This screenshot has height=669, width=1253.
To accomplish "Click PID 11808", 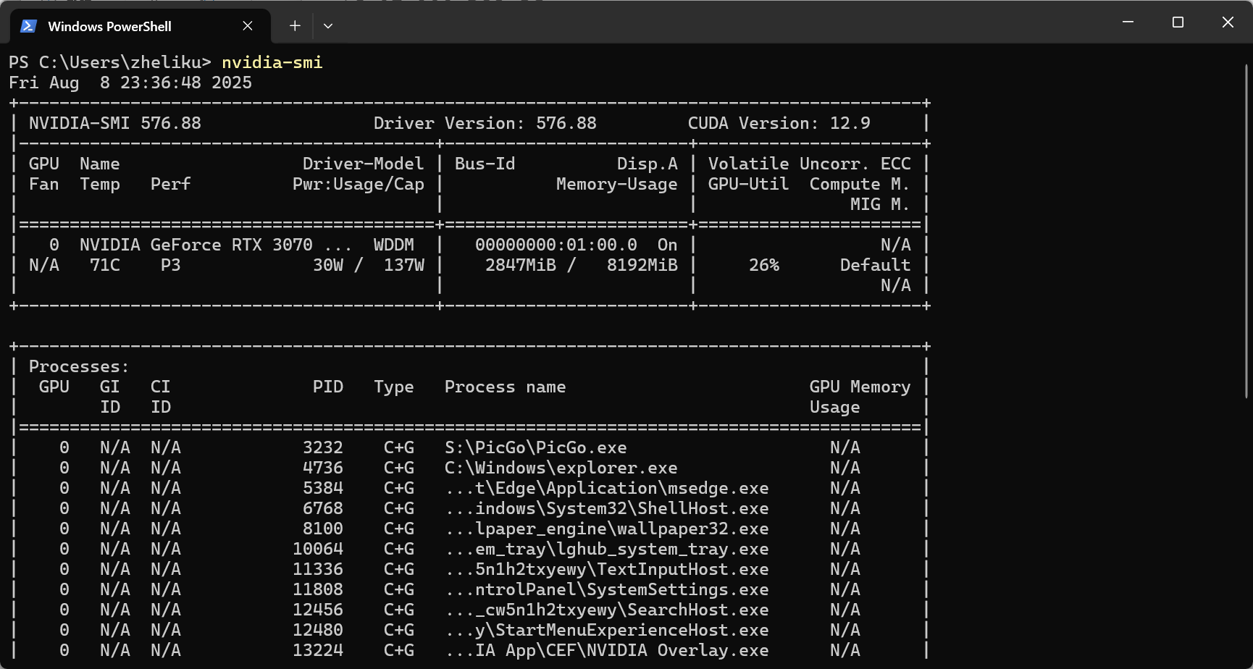I will (318, 589).
